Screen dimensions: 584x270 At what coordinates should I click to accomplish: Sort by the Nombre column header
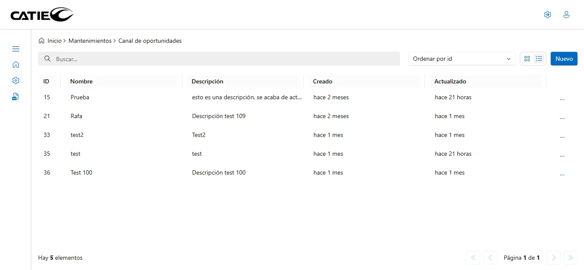[81, 81]
